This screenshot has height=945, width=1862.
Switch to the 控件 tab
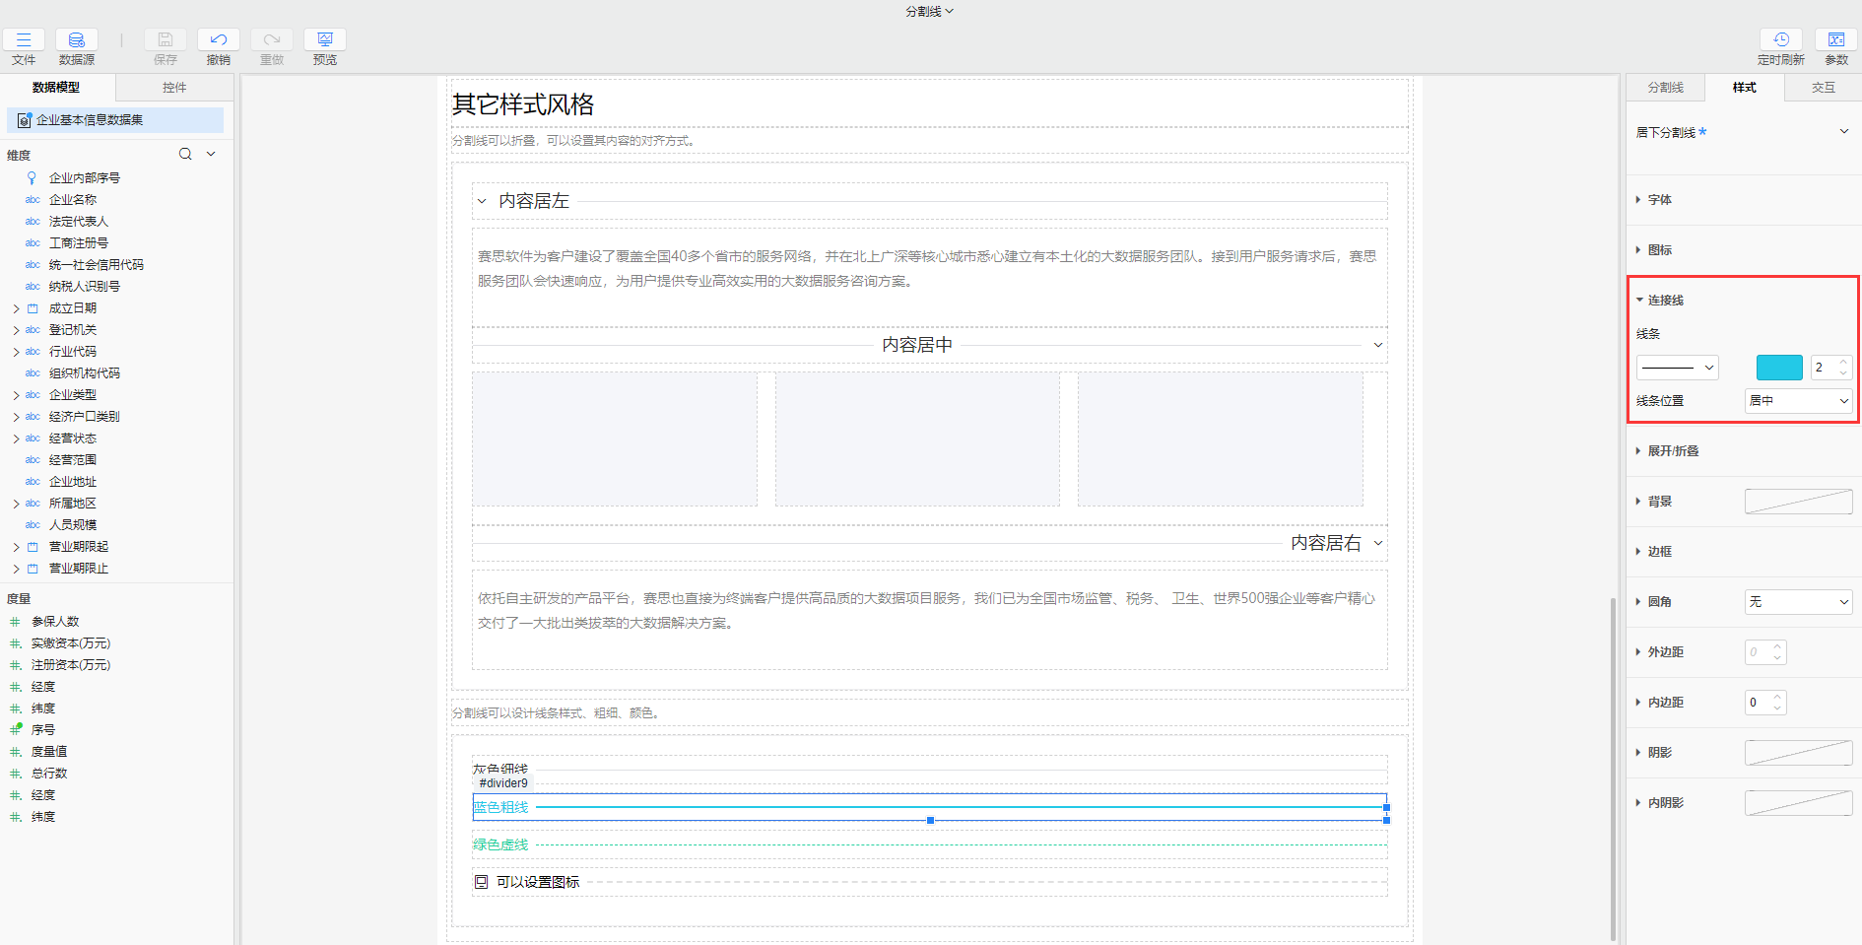point(174,88)
